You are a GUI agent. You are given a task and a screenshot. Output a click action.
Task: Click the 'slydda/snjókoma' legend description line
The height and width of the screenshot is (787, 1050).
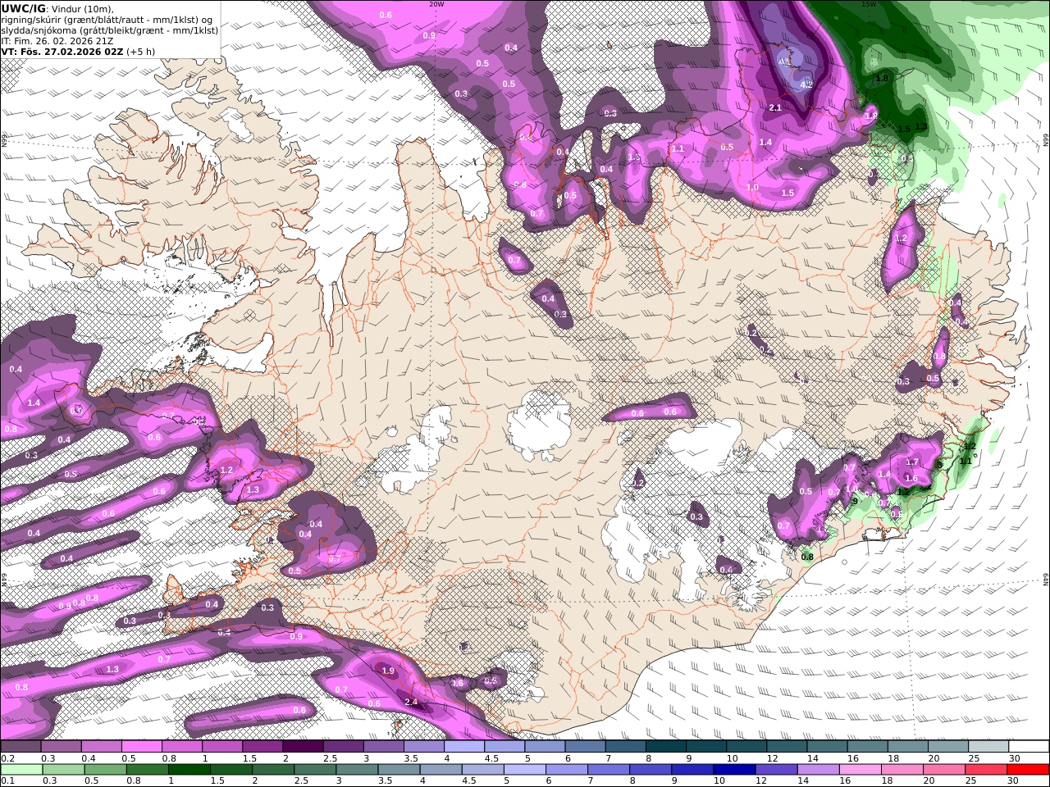(110, 30)
